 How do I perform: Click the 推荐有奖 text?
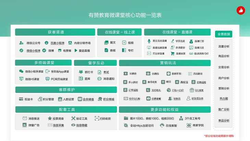152,82
